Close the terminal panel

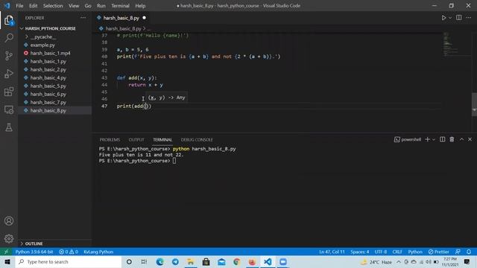(x=470, y=139)
